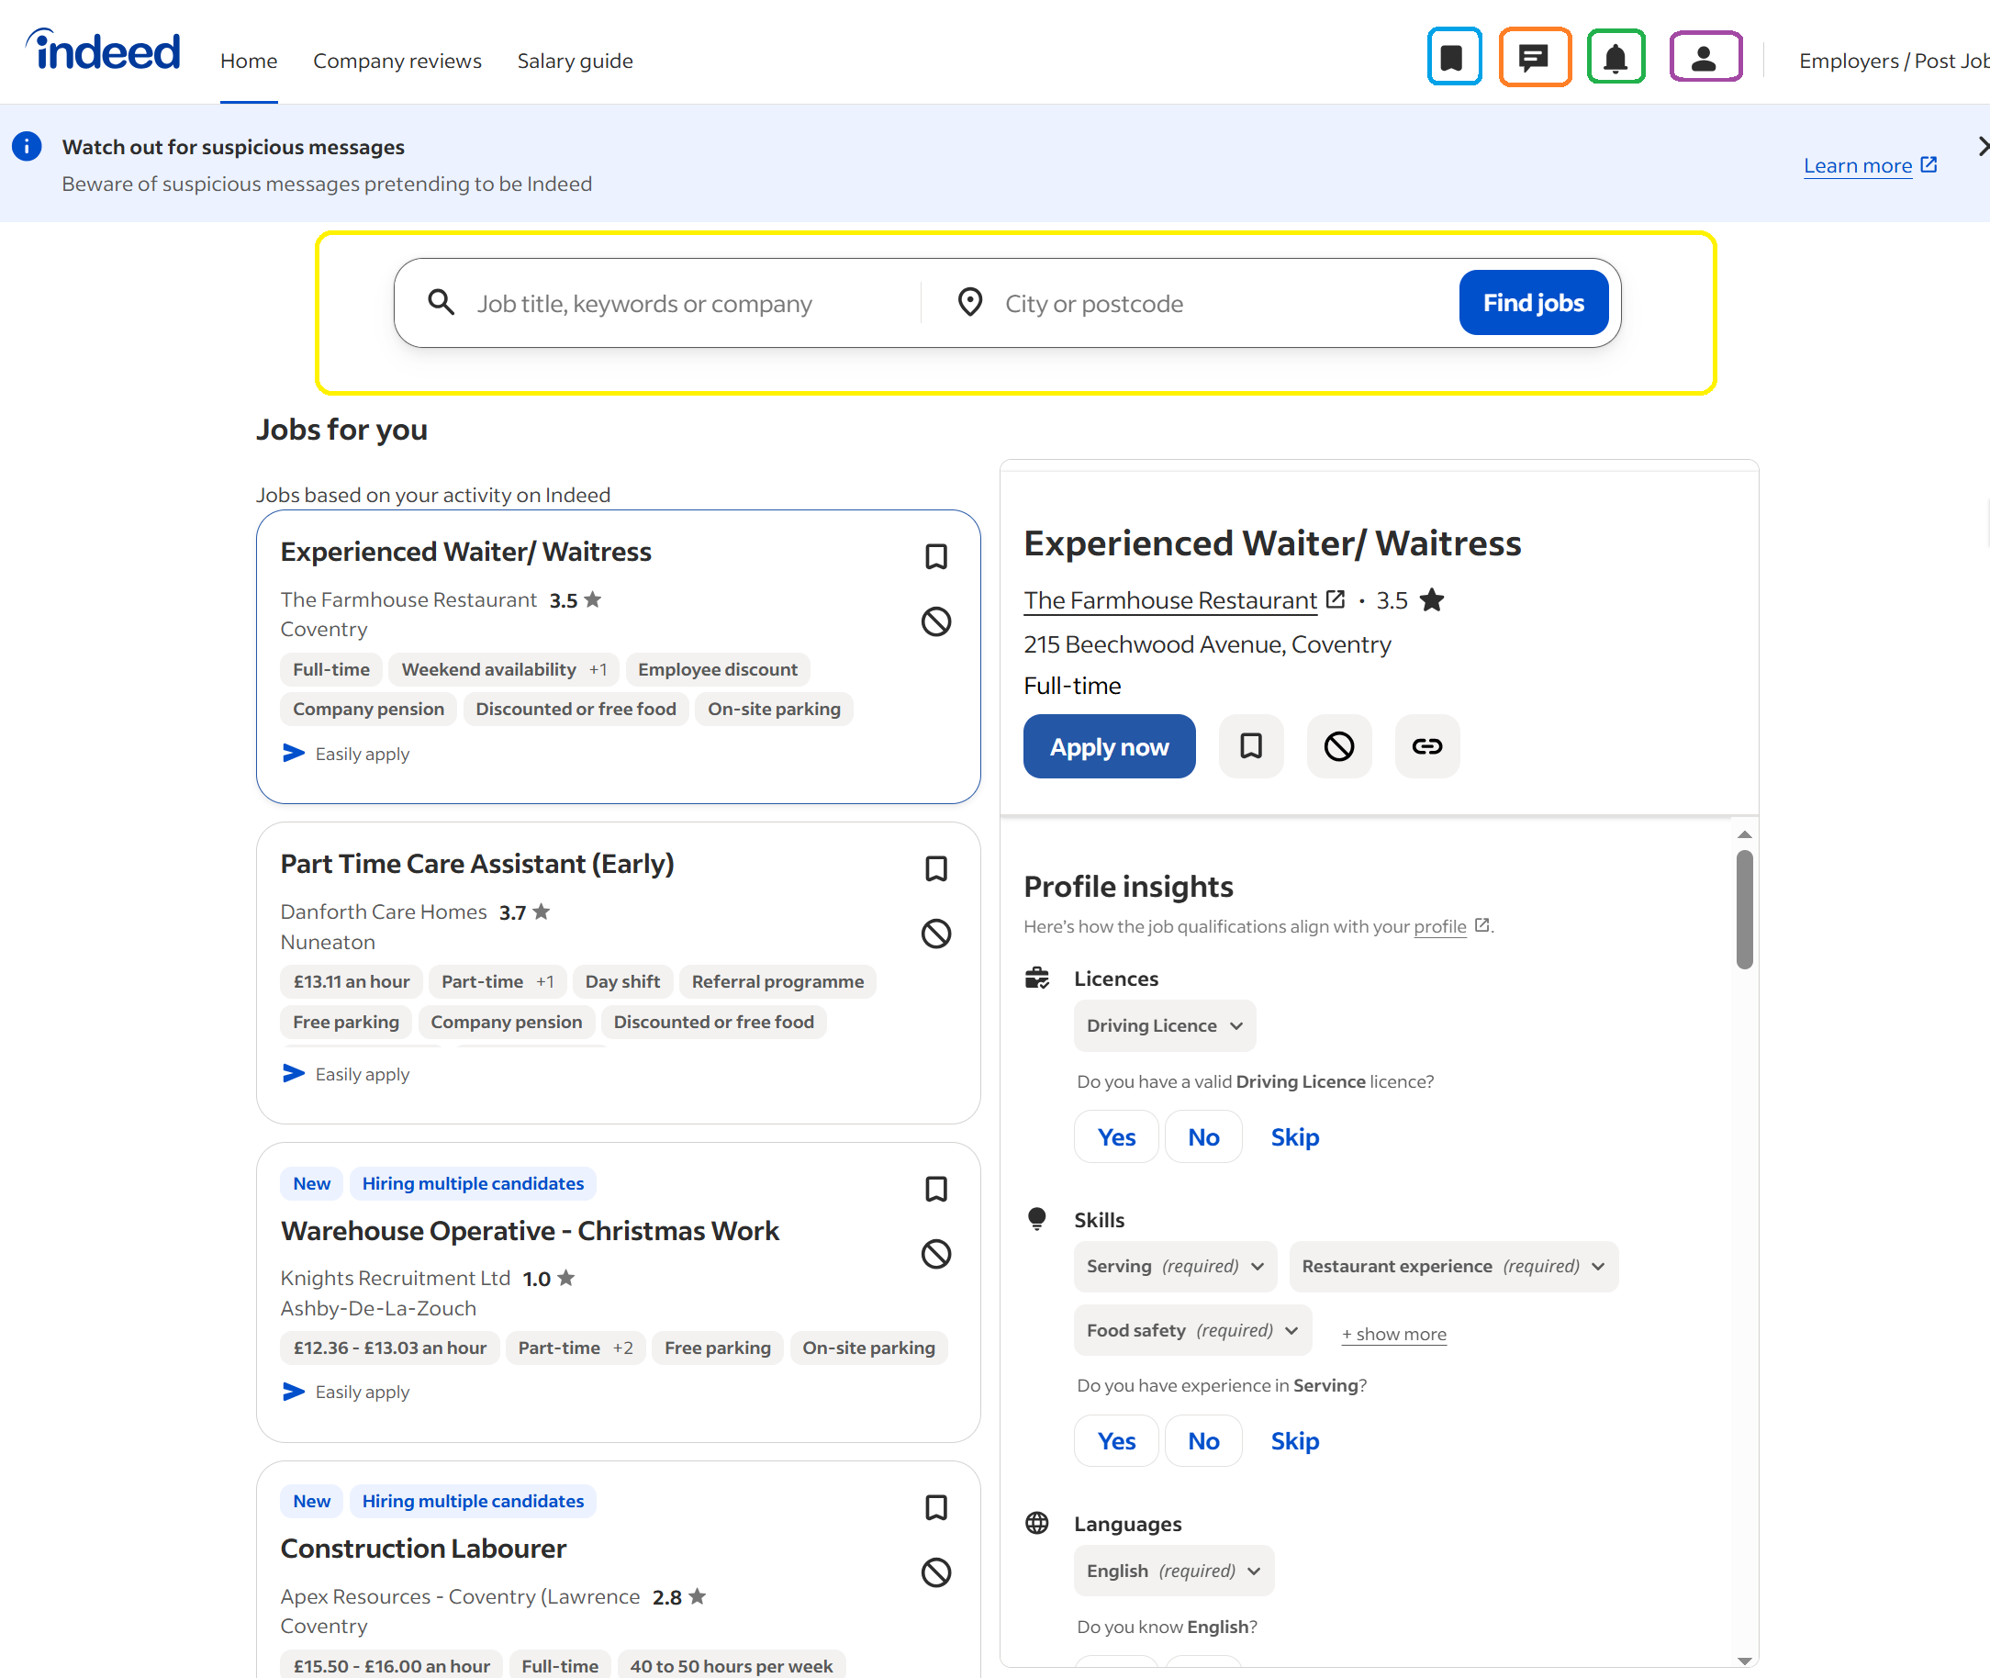The image size is (1990, 1678).
Task: Answer Yes for Driving Licence question
Action: [1116, 1136]
